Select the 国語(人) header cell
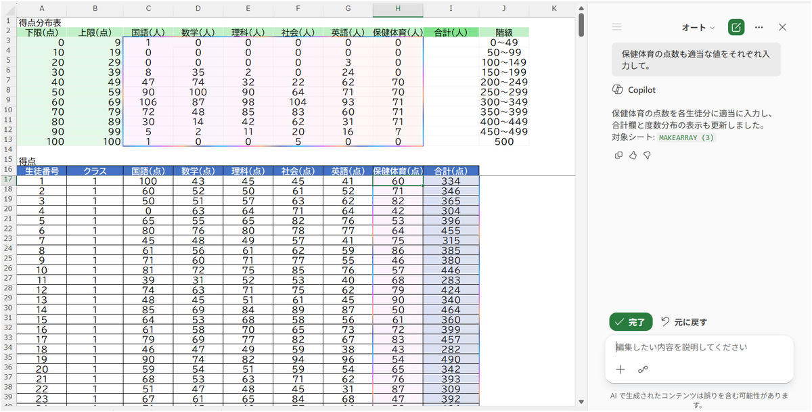Image resolution: width=812 pixels, height=412 pixels. (x=148, y=32)
